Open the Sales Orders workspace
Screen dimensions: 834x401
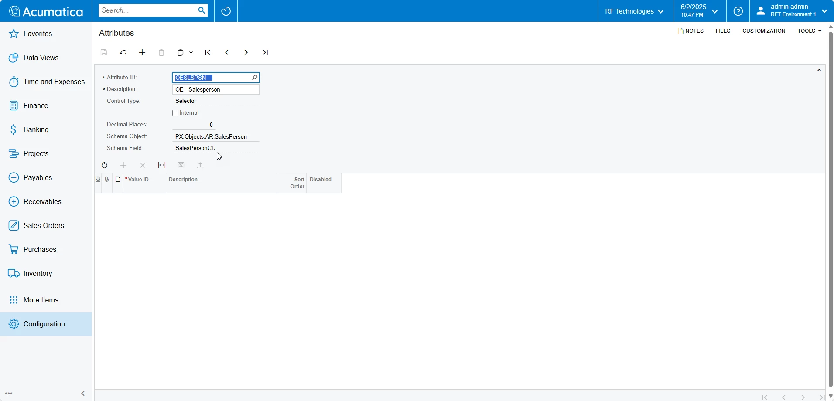click(46, 226)
